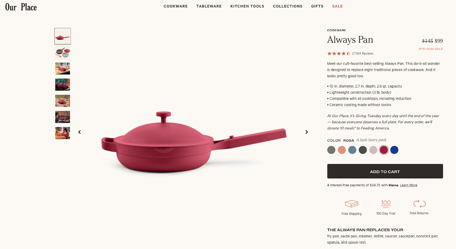Open the Cookware menu
Image resolution: width=456 pixels, height=249 pixels.
click(176, 6)
